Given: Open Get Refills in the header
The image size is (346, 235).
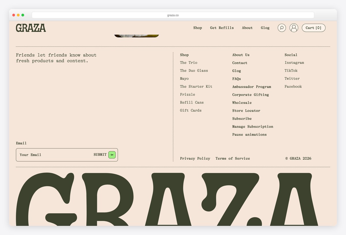Looking at the screenshot, I should coord(222,28).
